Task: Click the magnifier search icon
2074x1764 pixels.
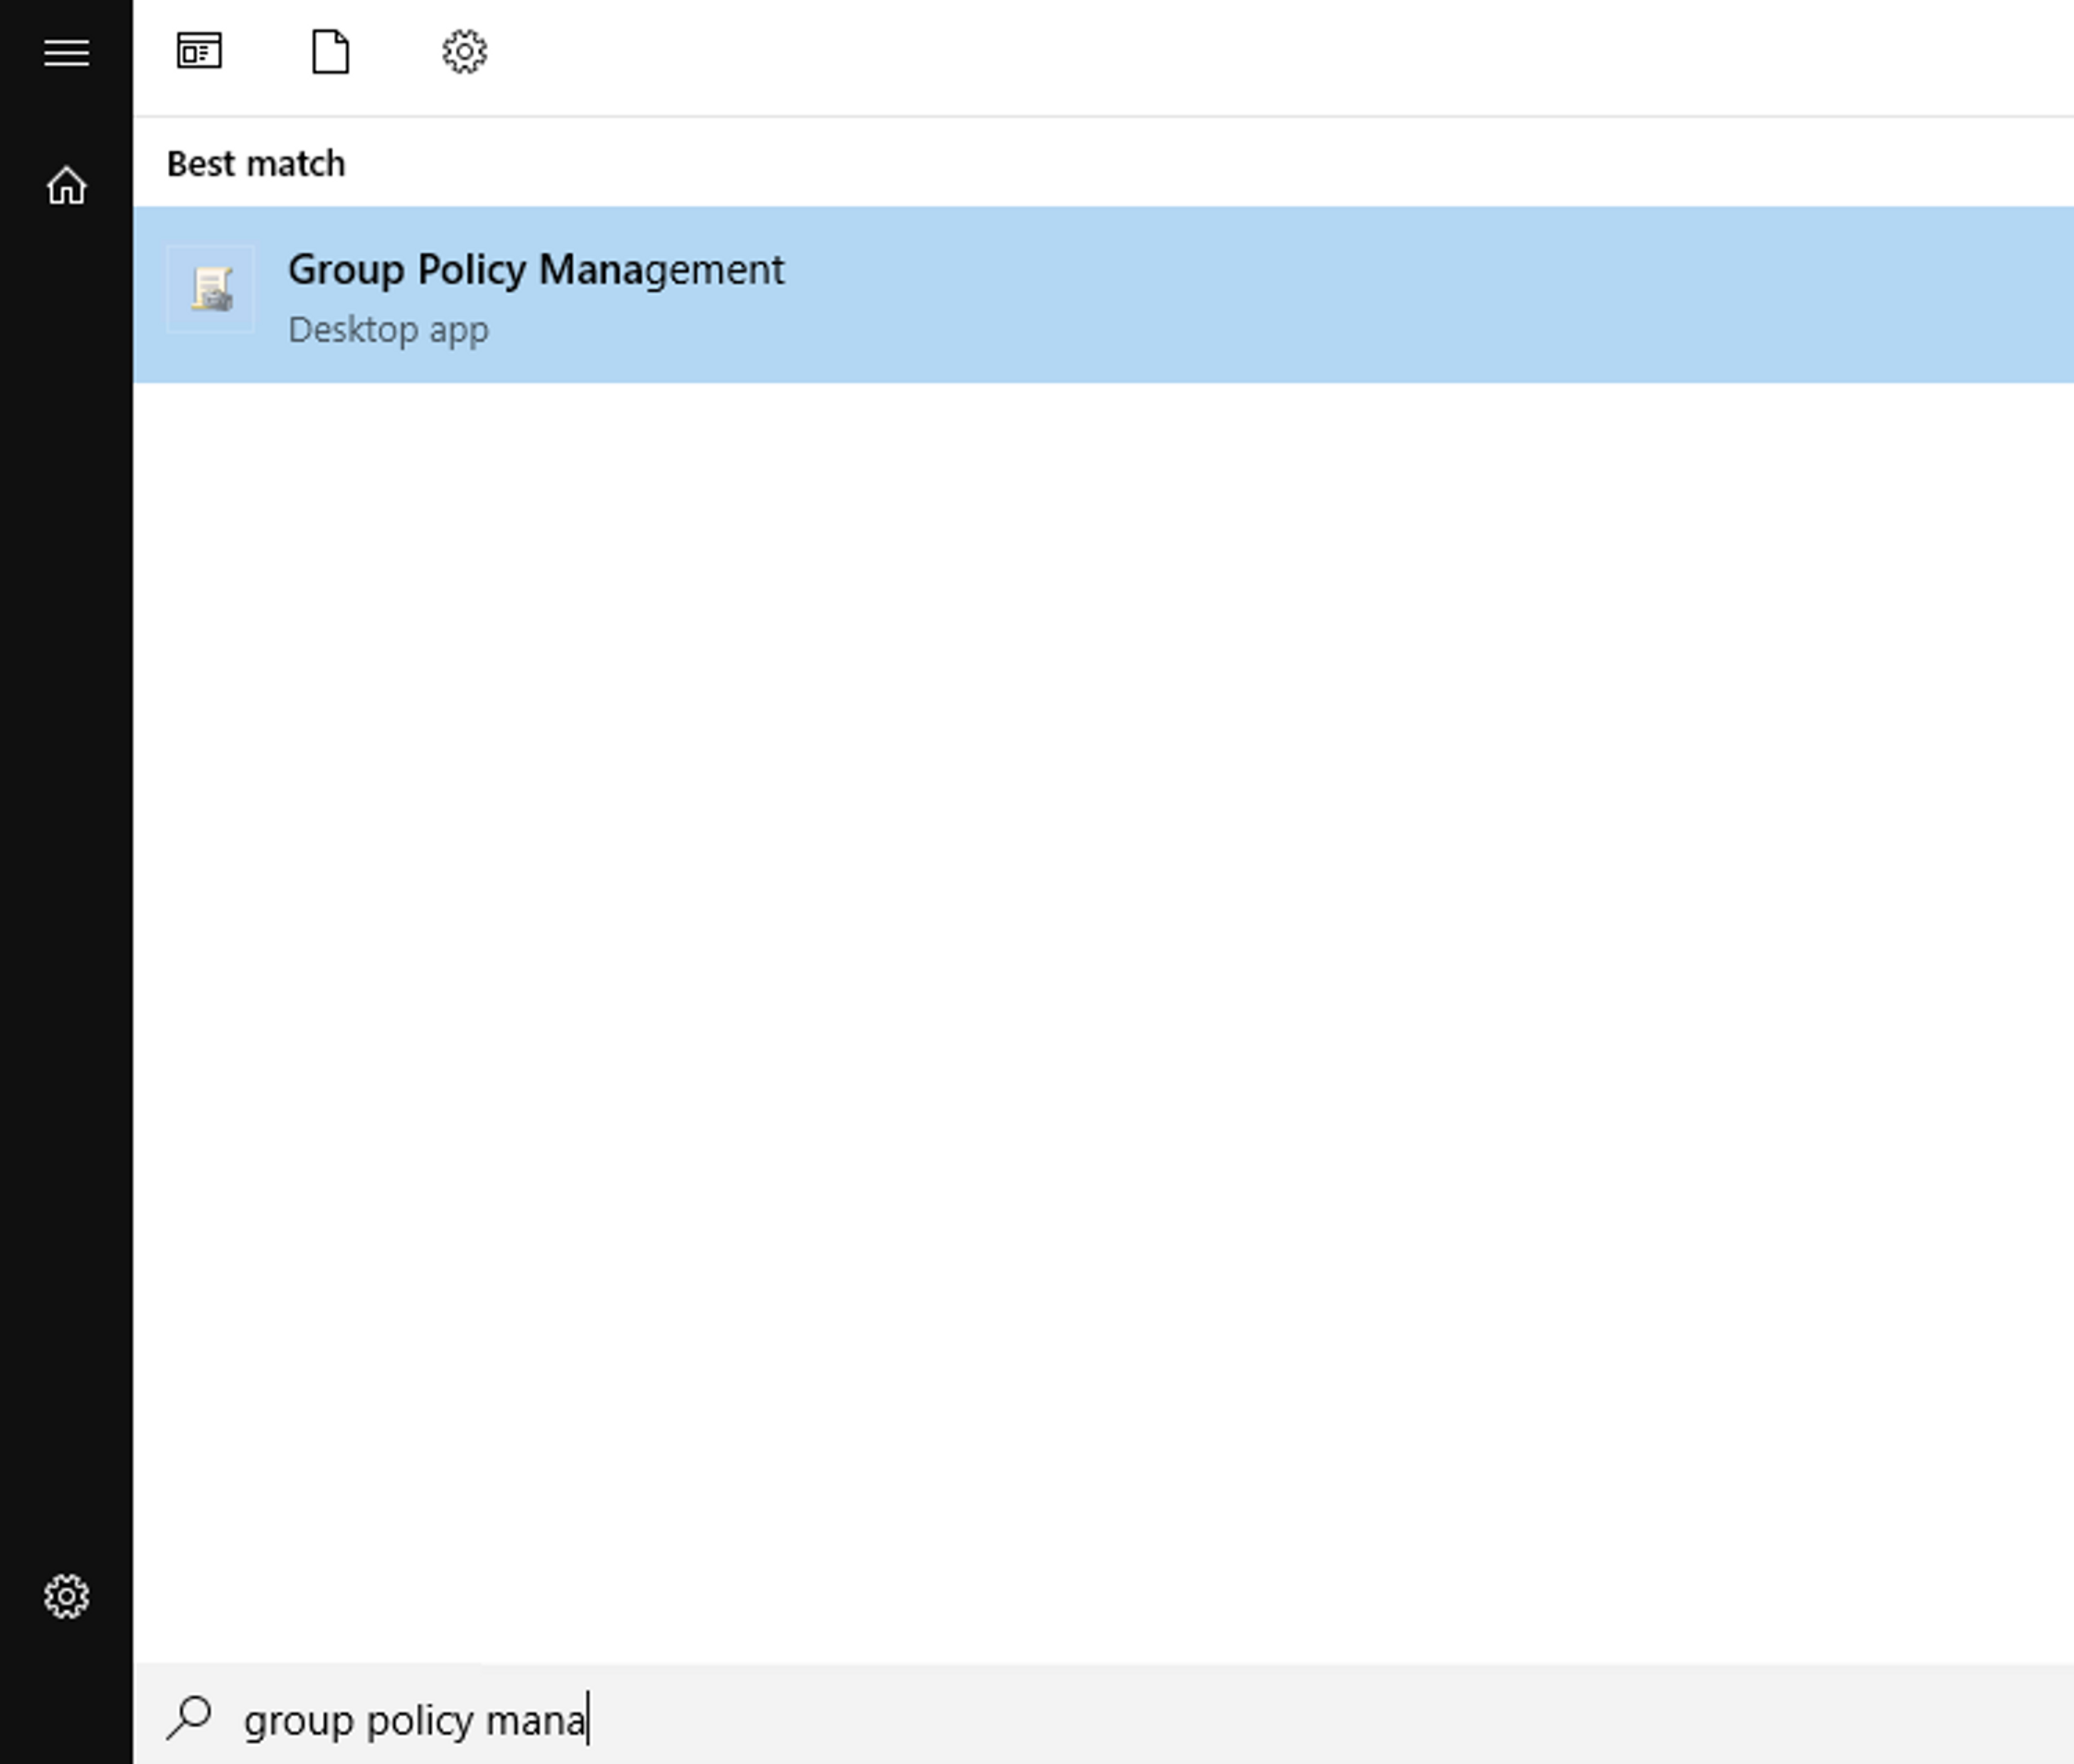Action: pyautogui.click(x=189, y=1718)
